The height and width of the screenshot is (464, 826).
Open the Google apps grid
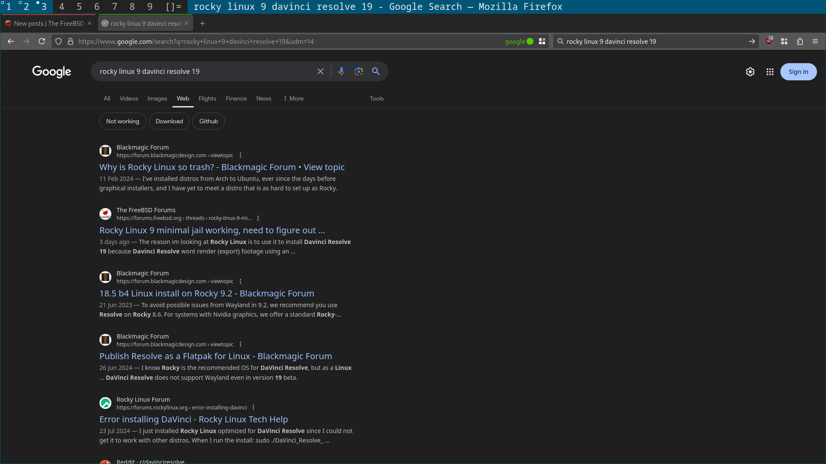tap(770, 72)
